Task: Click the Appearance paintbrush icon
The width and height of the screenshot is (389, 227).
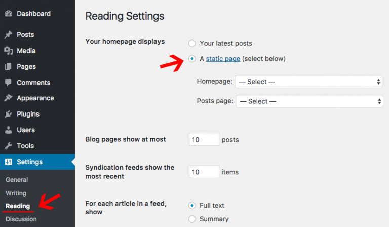Action: [x=9, y=98]
